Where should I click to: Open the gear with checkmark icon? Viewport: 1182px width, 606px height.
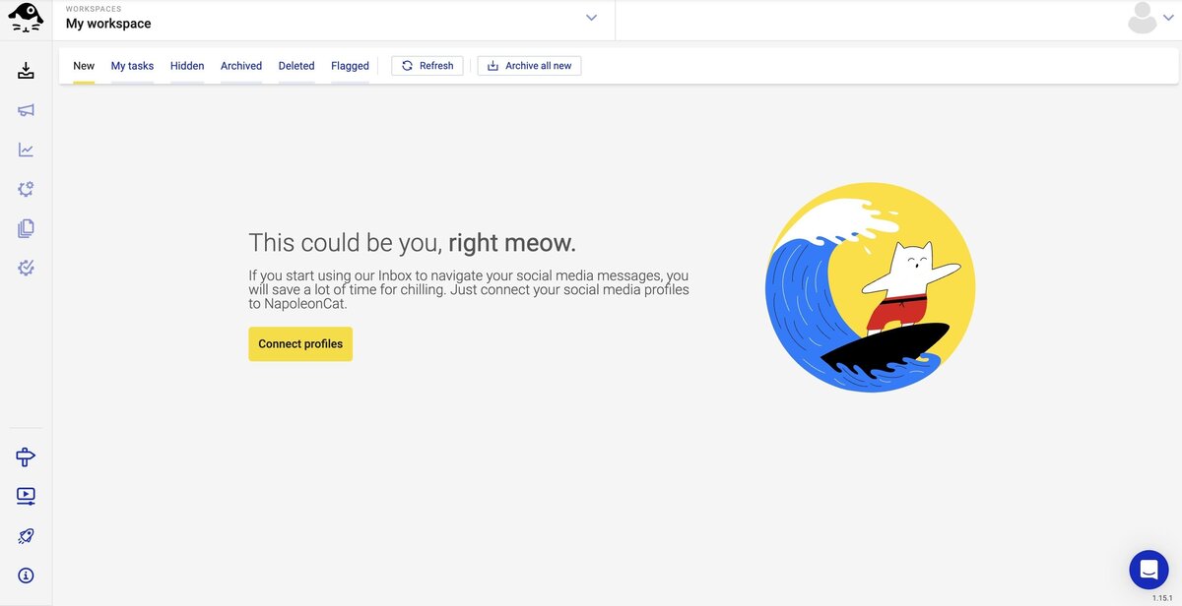[x=26, y=268]
